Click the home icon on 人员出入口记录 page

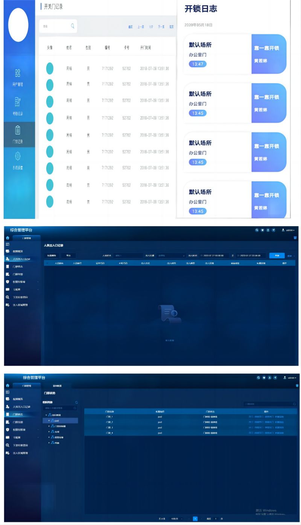click(7, 238)
